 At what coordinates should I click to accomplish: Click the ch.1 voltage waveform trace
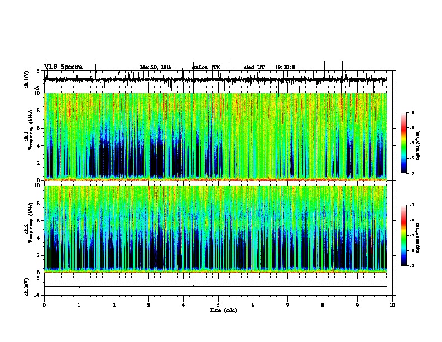[215, 79]
